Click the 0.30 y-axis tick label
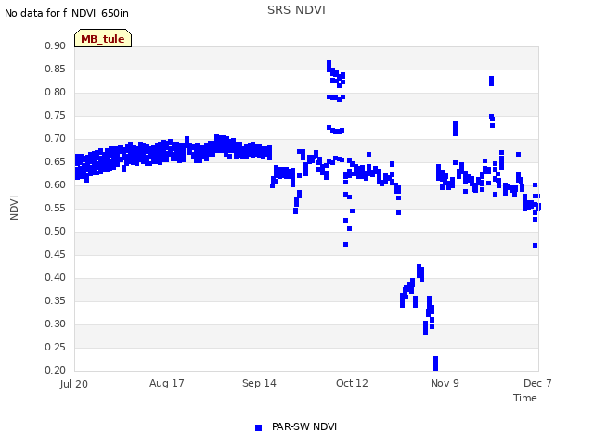 [x=55, y=324]
